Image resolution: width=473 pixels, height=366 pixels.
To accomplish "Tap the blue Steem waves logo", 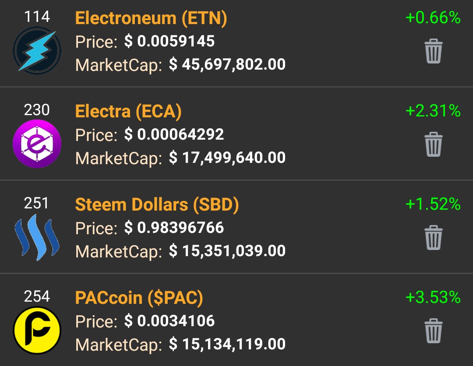I will point(37,237).
